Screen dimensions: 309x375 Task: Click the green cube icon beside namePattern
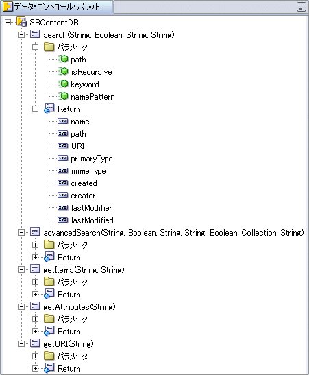coord(63,96)
